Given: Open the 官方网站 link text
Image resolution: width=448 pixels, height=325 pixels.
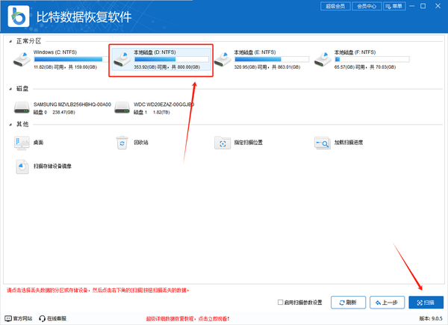Looking at the screenshot, I should click(23, 318).
